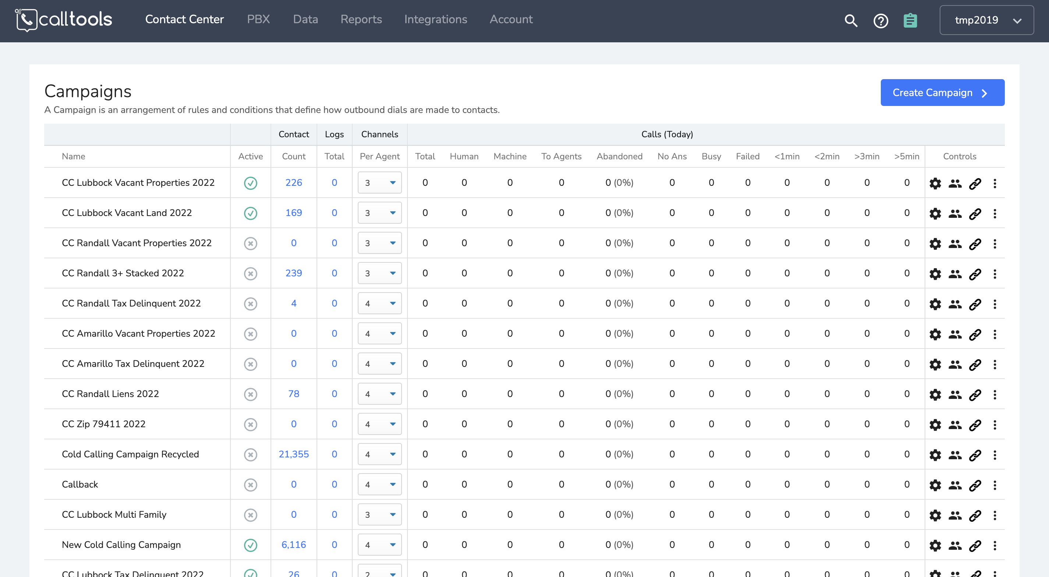
Task: Click the Create Campaign button
Action: point(942,93)
